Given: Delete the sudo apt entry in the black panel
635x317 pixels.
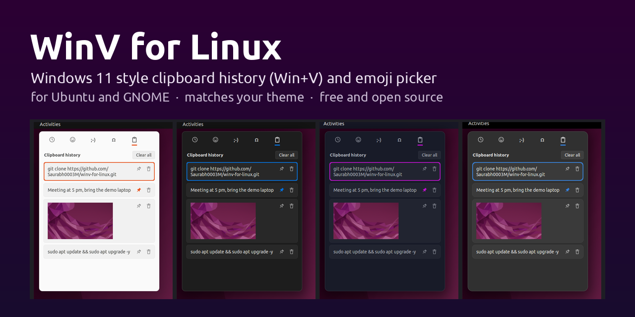Looking at the screenshot, I should click(x=292, y=252).
